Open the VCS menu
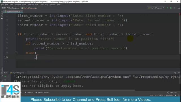 tap(46, 5)
